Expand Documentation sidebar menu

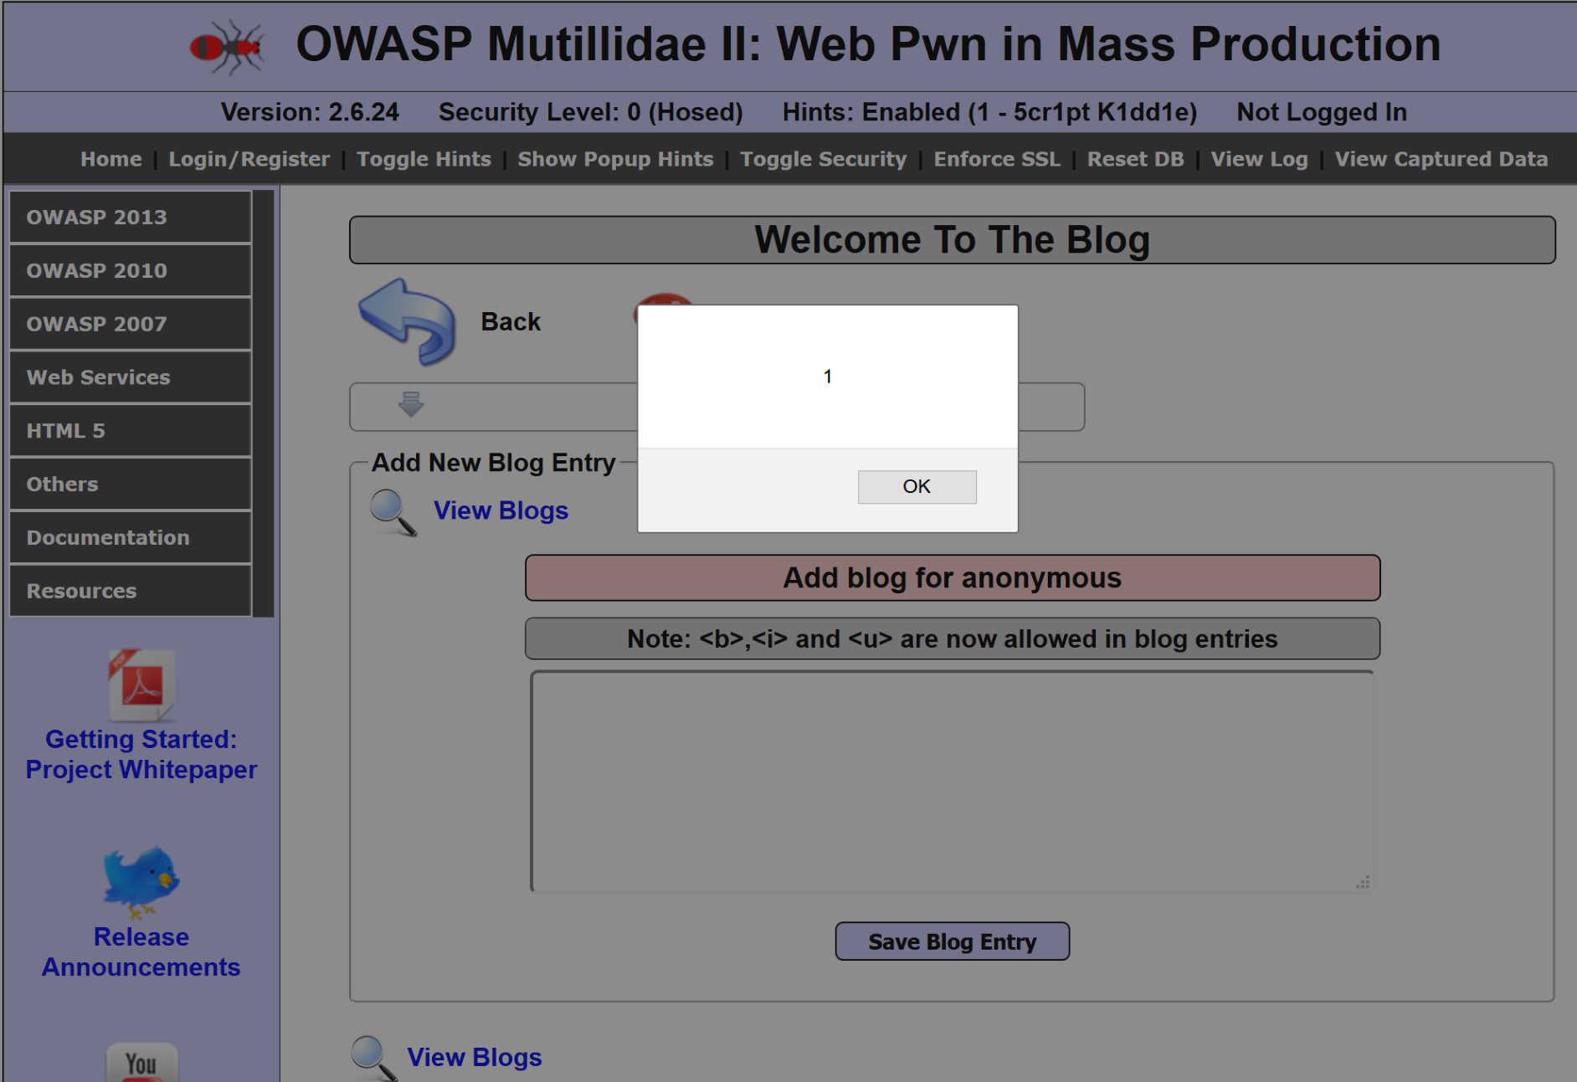(131, 538)
